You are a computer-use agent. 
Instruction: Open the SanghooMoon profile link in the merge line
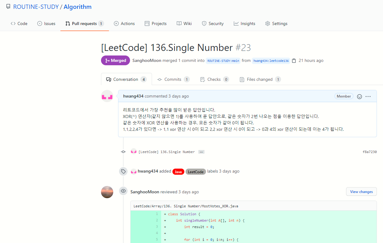pos(147,60)
